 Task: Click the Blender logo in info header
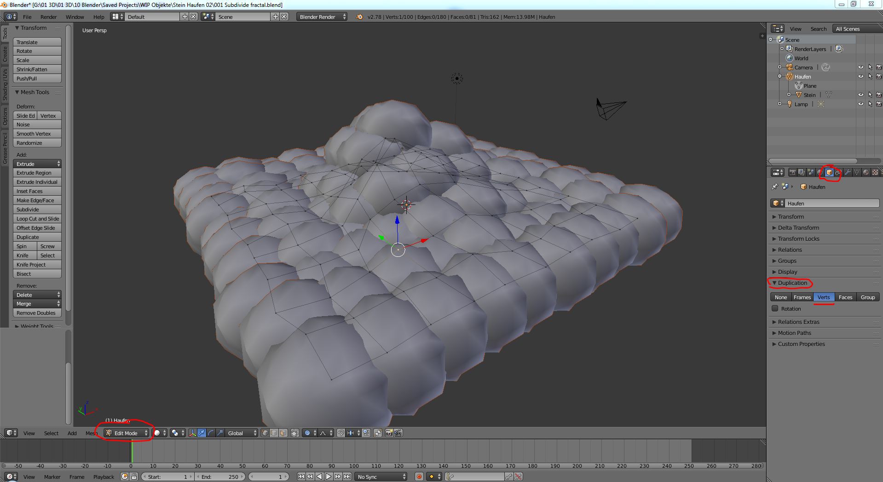[x=359, y=17]
